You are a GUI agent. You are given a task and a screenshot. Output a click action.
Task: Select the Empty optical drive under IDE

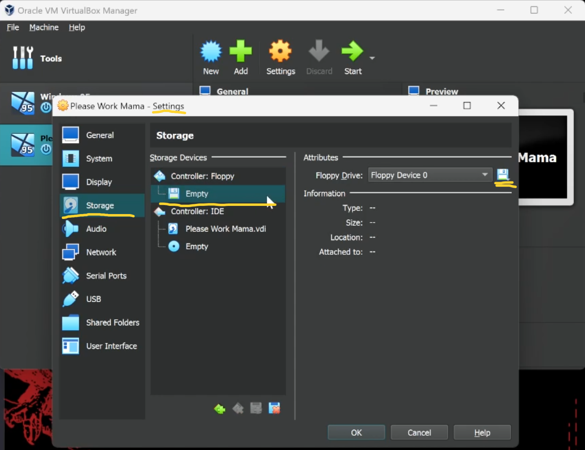pos(218,247)
